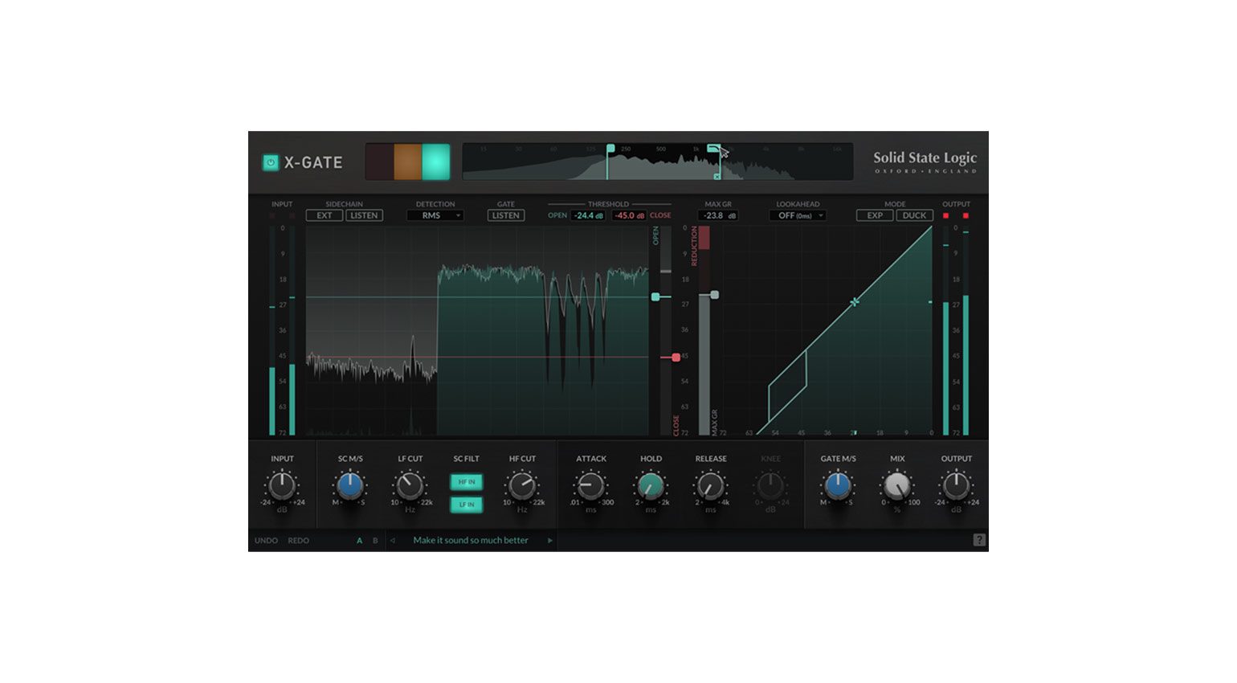
Task: Open the DETECTION RMS dropdown
Action: click(x=435, y=215)
